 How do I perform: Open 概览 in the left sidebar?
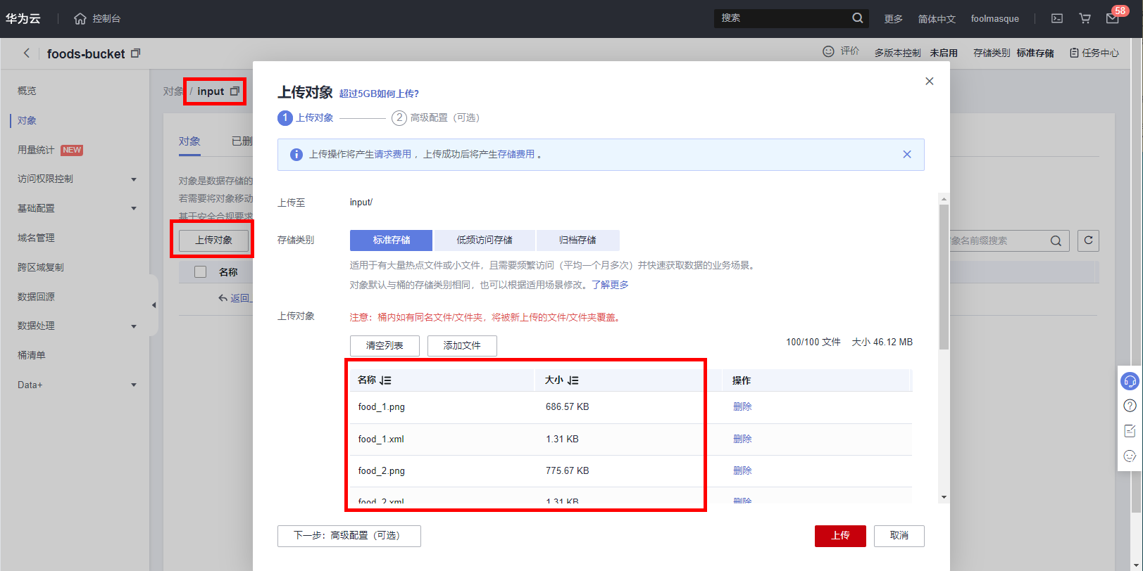(27, 91)
